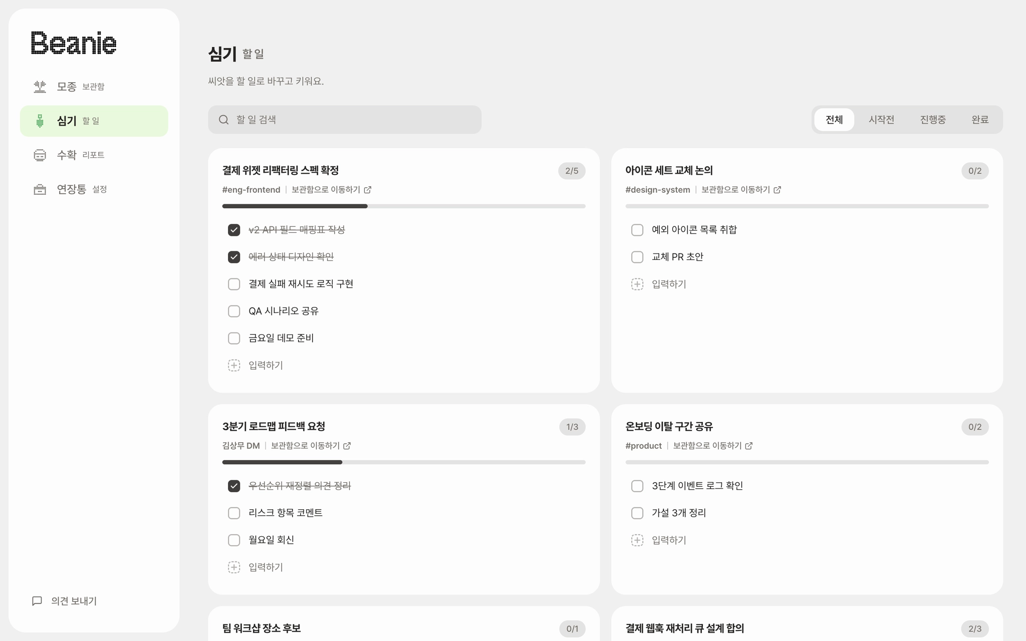Tick the 리스크 항목 코멘트 checkbox
Screen dimensions: 1026x641
click(x=234, y=513)
